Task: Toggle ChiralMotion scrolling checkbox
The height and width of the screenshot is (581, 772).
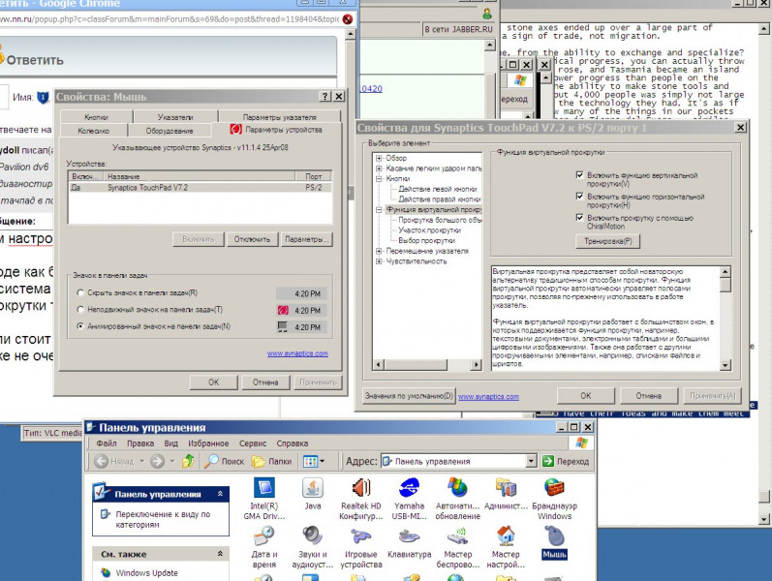Action: (x=579, y=218)
